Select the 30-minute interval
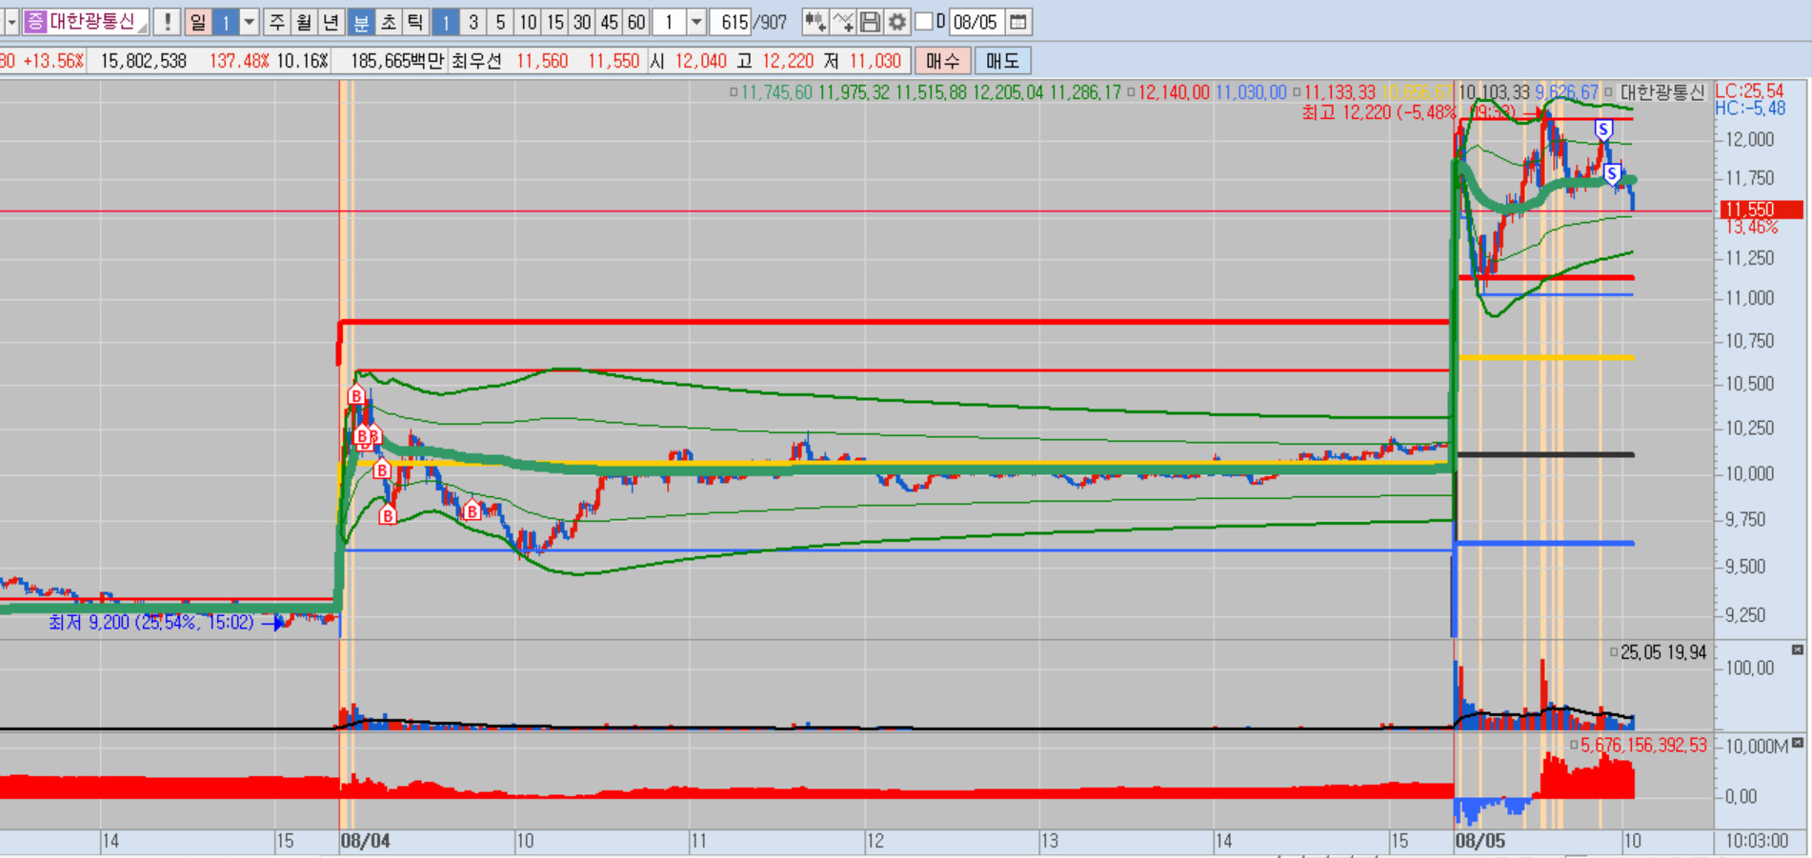The width and height of the screenshot is (1812, 858). pyautogui.click(x=582, y=21)
